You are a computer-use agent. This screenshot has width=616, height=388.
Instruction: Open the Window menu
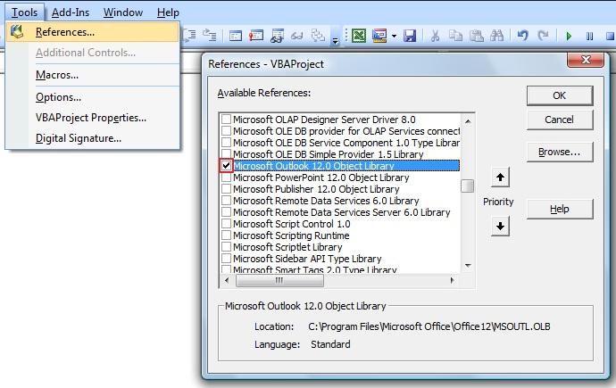tap(123, 12)
